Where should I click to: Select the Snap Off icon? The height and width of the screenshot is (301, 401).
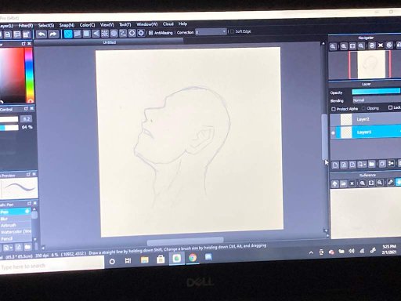[68, 34]
